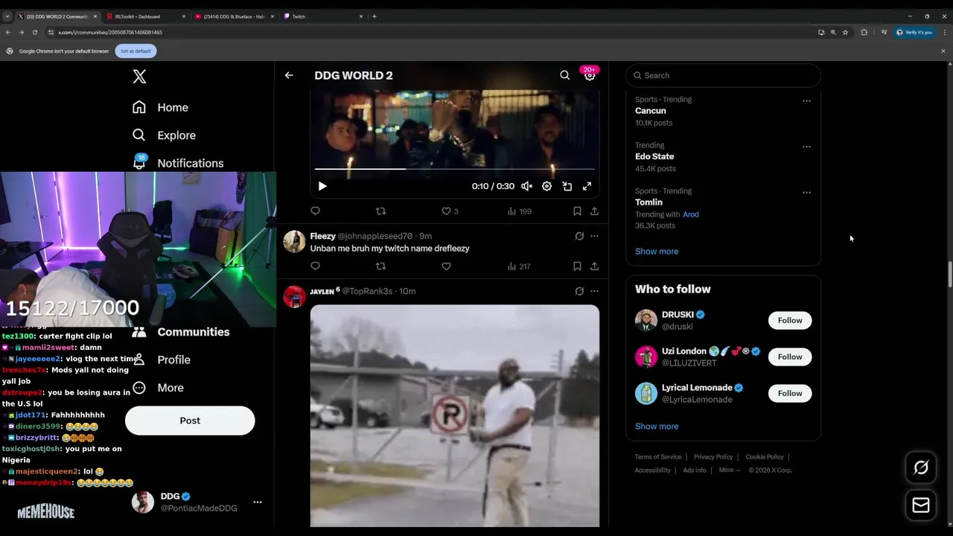Follow Uzi London
Screen dimensions: 953x536
[790, 357]
